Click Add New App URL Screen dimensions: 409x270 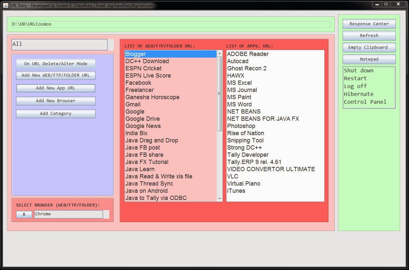(56, 88)
